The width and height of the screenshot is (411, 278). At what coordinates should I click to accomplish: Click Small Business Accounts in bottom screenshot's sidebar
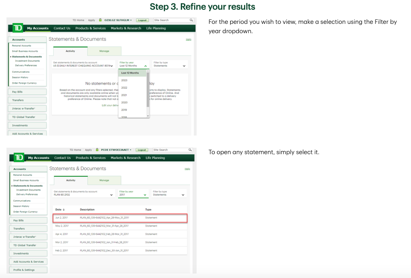coord(26,180)
